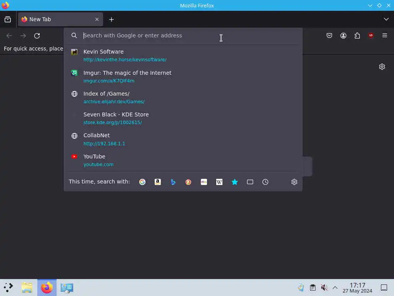Personalize new tab with gear icon
This screenshot has height=296, width=394.
(x=382, y=67)
